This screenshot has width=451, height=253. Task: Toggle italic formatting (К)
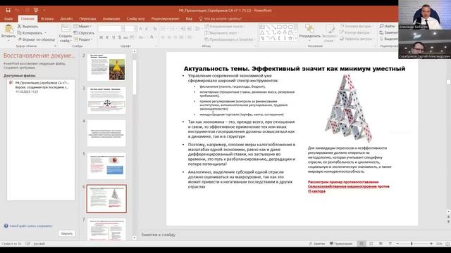pyautogui.click(x=107, y=37)
